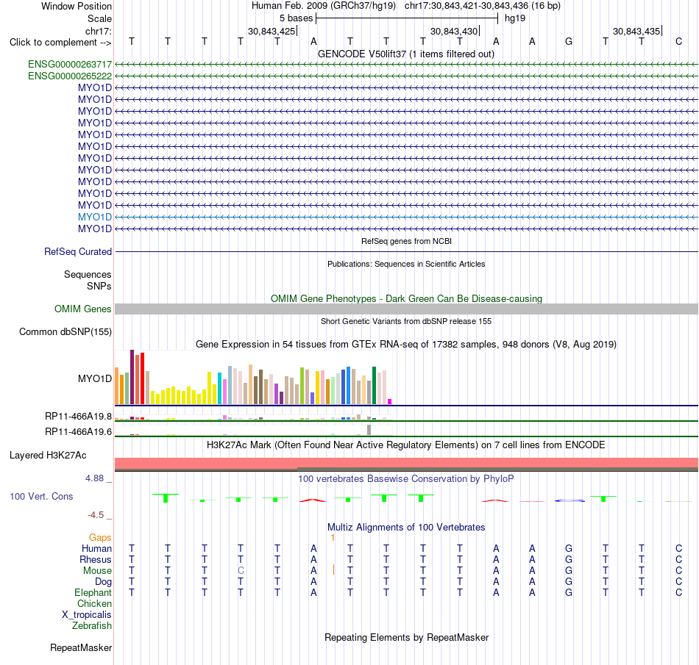The image size is (699, 665).
Task: Open the ENSG00000265222 gene item
Action: 70,76
